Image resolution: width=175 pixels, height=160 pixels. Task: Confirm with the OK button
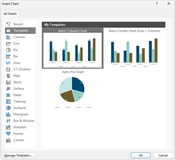(x=141, y=155)
